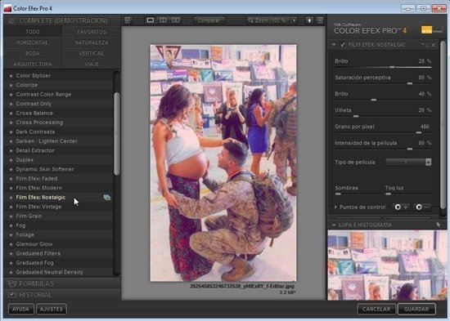This screenshot has width=450, height=321.
Task: Expand the HISTORIAL panel
Action: click(62, 295)
